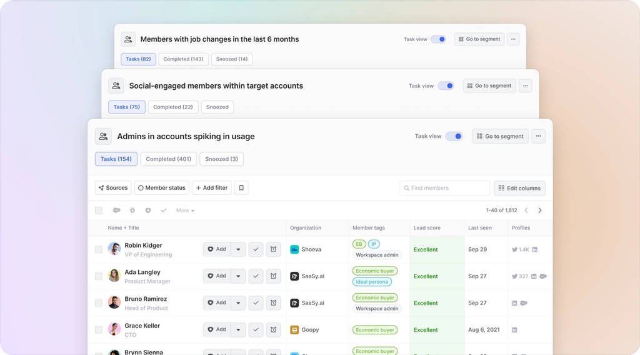The width and height of the screenshot is (640, 355).
Task: Open Completed (143) tab in job changes panel
Action: tap(183, 59)
